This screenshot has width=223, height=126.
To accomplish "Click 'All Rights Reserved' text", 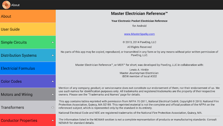I will [x=139, y=47].
